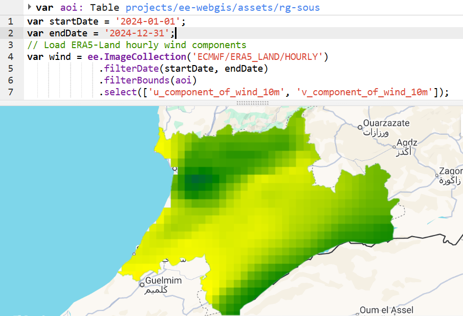The width and height of the screenshot is (463, 316).
Task: Click the coastal city marker on the layer's west edge
Action: 174,168
